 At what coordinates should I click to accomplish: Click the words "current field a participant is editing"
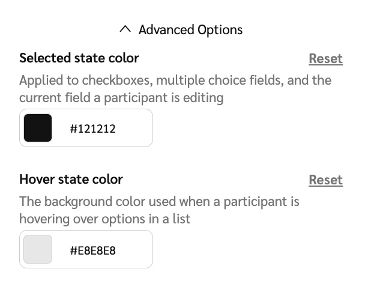(x=121, y=98)
